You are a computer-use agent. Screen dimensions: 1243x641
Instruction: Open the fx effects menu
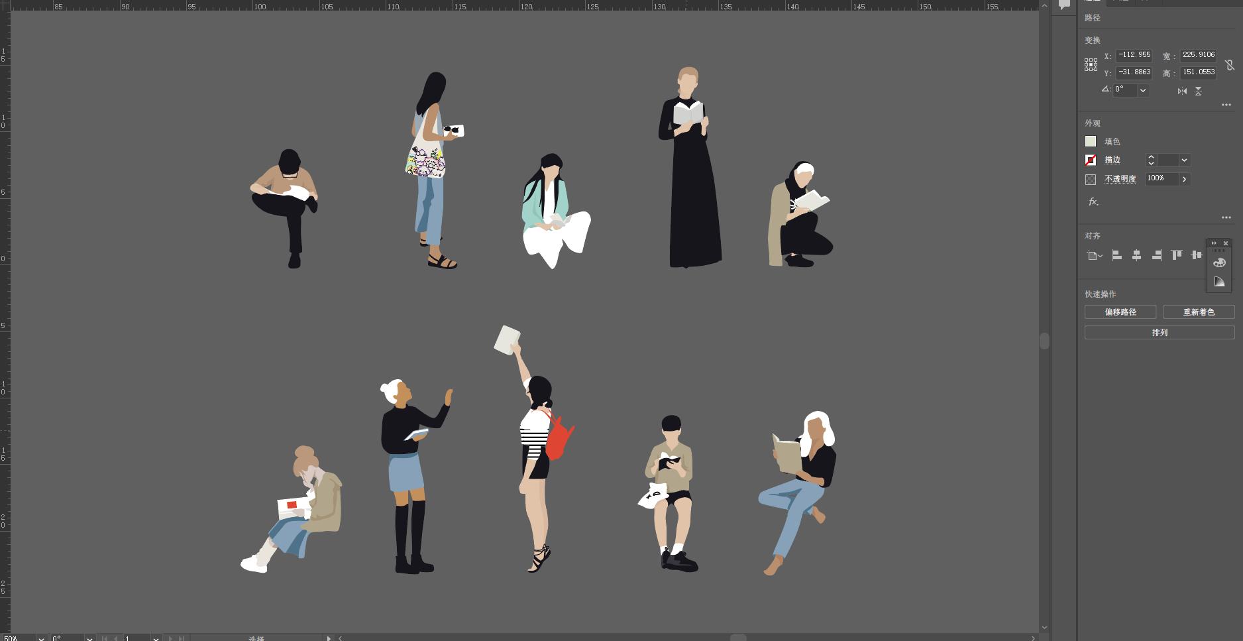pos(1093,202)
